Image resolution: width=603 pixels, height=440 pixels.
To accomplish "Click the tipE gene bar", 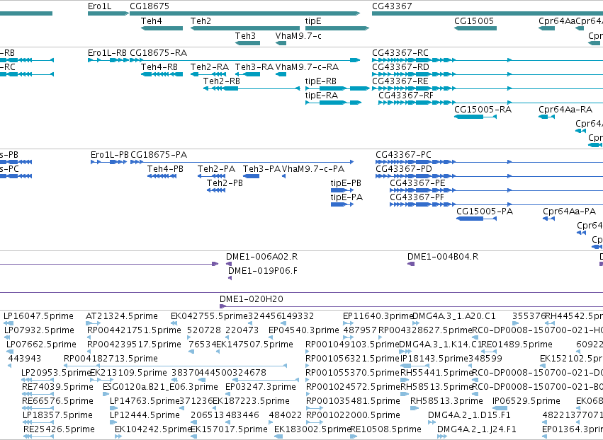I will (337, 28).
